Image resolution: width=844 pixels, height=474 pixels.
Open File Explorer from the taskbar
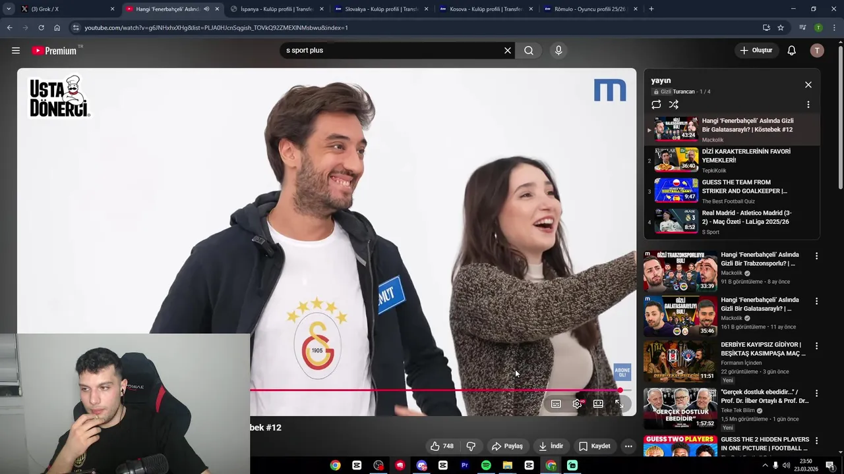pyautogui.click(x=508, y=465)
